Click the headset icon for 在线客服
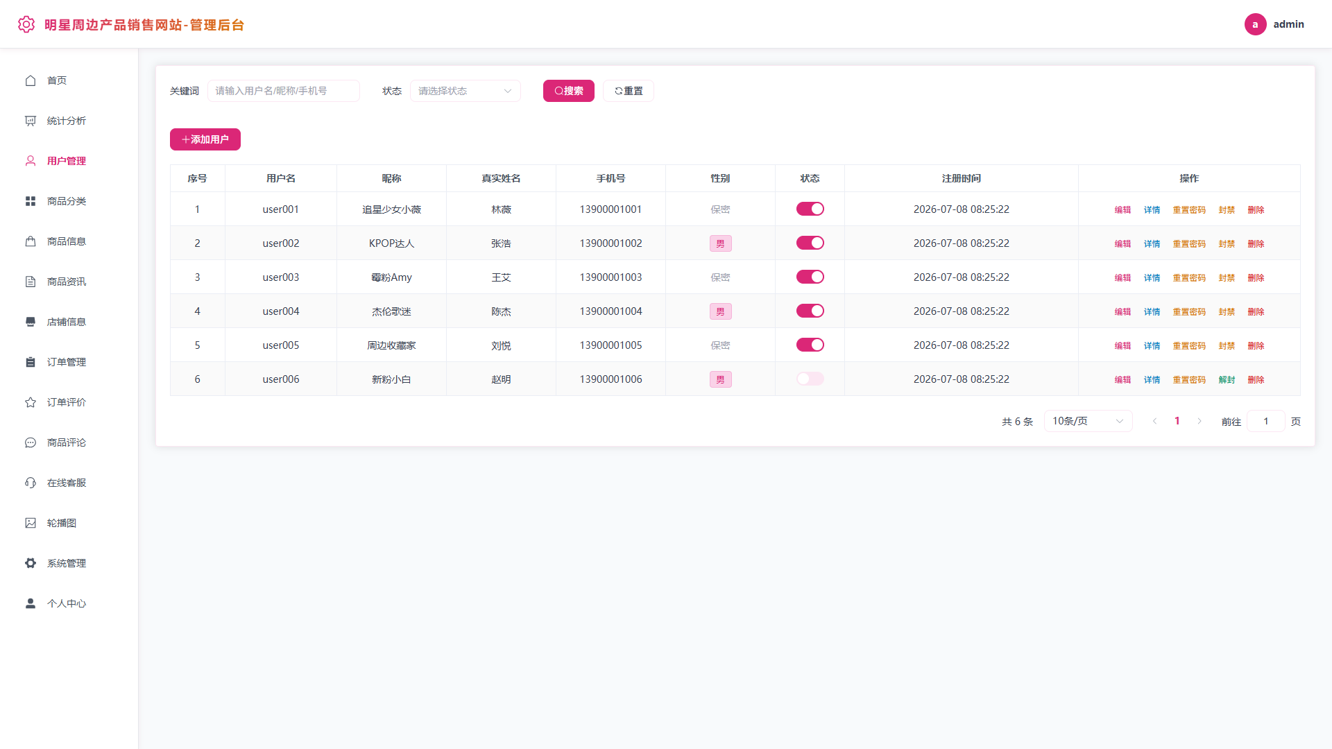This screenshot has width=1332, height=749. pyautogui.click(x=31, y=483)
